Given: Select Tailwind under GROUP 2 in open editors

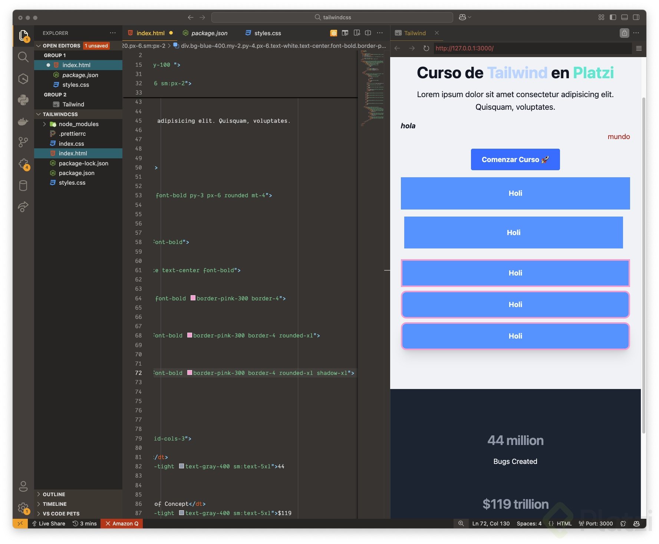Looking at the screenshot, I should [73, 104].
